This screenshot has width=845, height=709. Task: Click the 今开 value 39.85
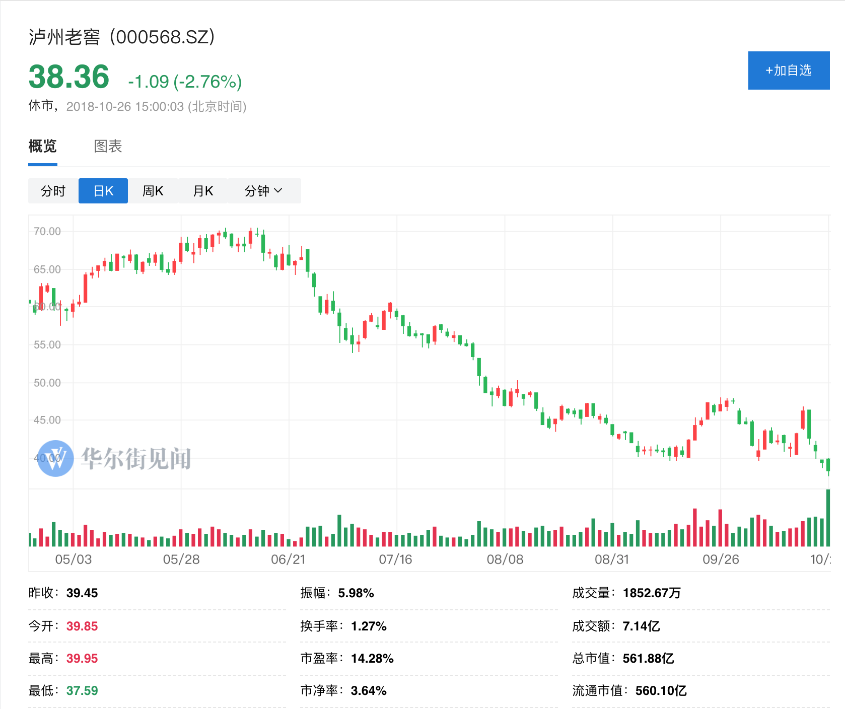[82, 626]
